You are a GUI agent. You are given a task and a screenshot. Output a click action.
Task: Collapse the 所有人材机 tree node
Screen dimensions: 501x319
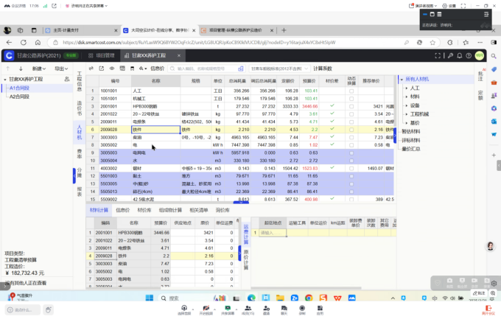(401, 79)
